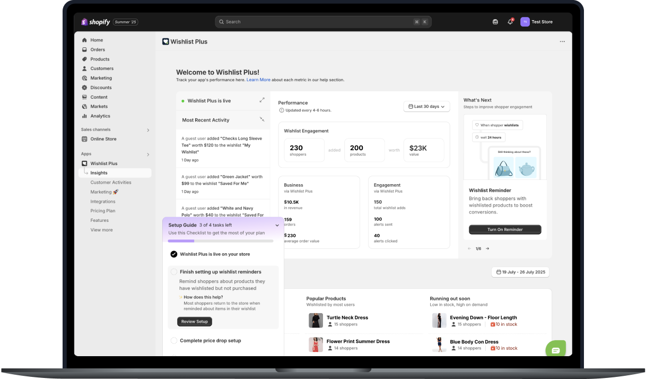Go to next What's Next card arrow

[487, 248]
